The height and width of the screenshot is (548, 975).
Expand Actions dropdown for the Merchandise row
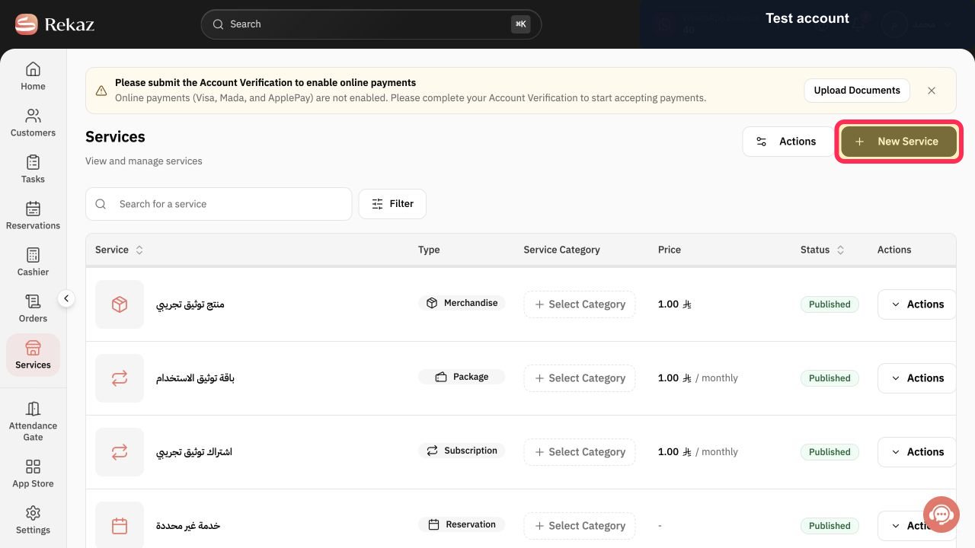[x=916, y=304]
